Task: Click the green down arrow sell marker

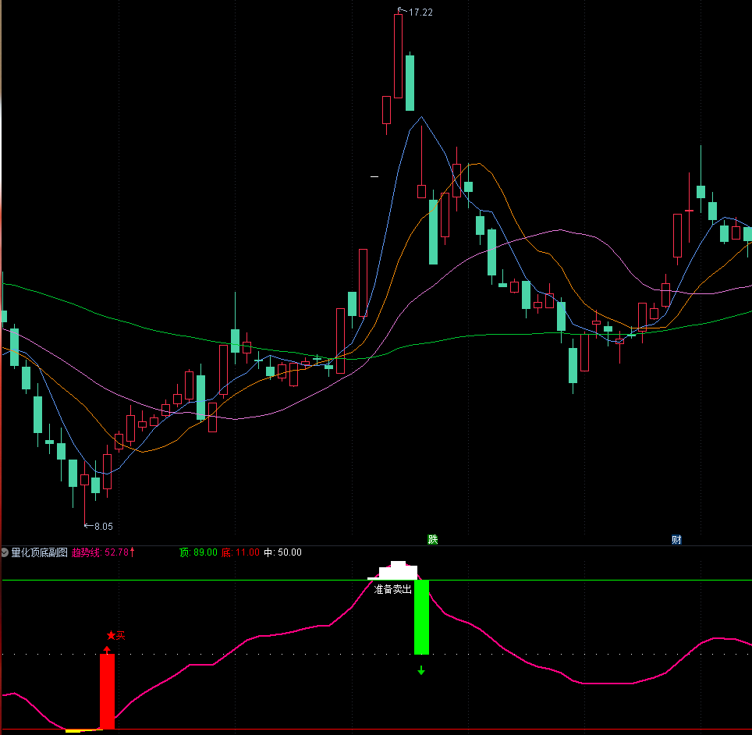Action: pyautogui.click(x=421, y=669)
